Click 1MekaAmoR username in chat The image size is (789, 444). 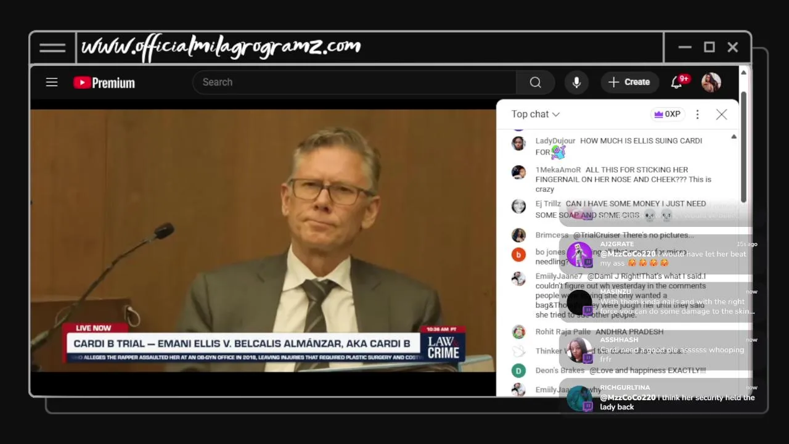(558, 170)
